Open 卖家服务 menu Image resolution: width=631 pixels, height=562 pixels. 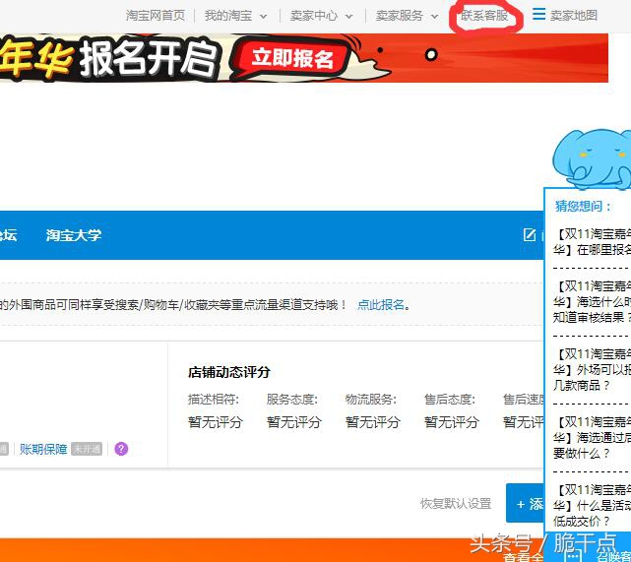(x=400, y=16)
